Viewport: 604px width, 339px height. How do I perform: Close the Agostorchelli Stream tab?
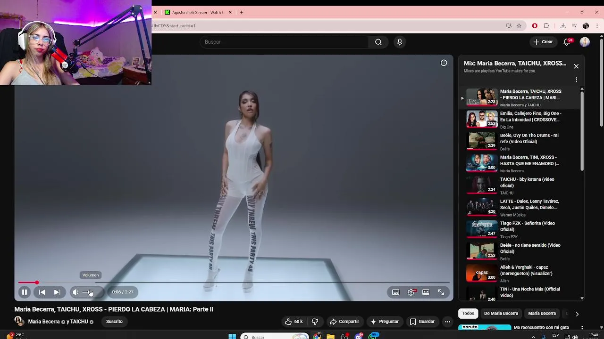click(x=230, y=12)
